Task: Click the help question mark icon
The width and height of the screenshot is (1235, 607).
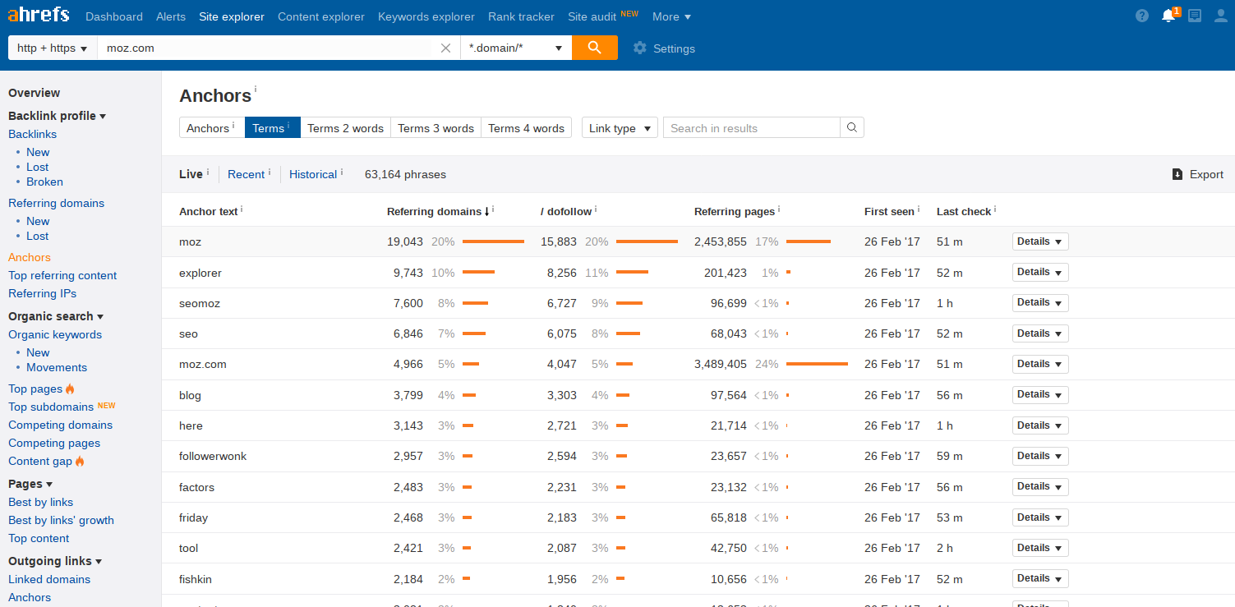Action: (1142, 16)
